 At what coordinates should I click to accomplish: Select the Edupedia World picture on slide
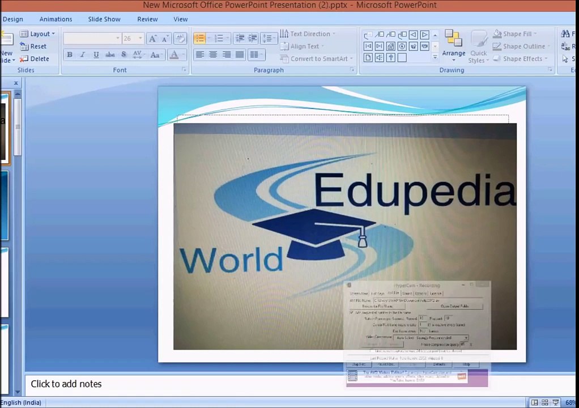pyautogui.click(x=345, y=236)
